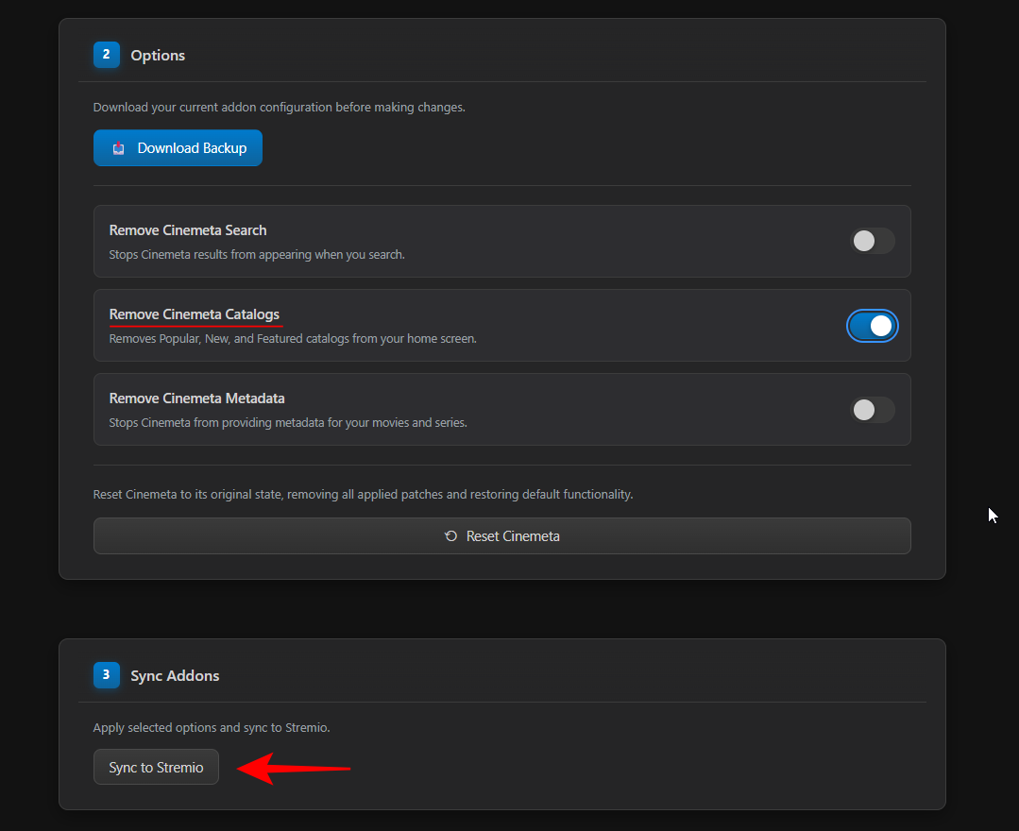Click the 'Apply selected options and sync' text
Screen dimensions: 1019x831
(212, 727)
